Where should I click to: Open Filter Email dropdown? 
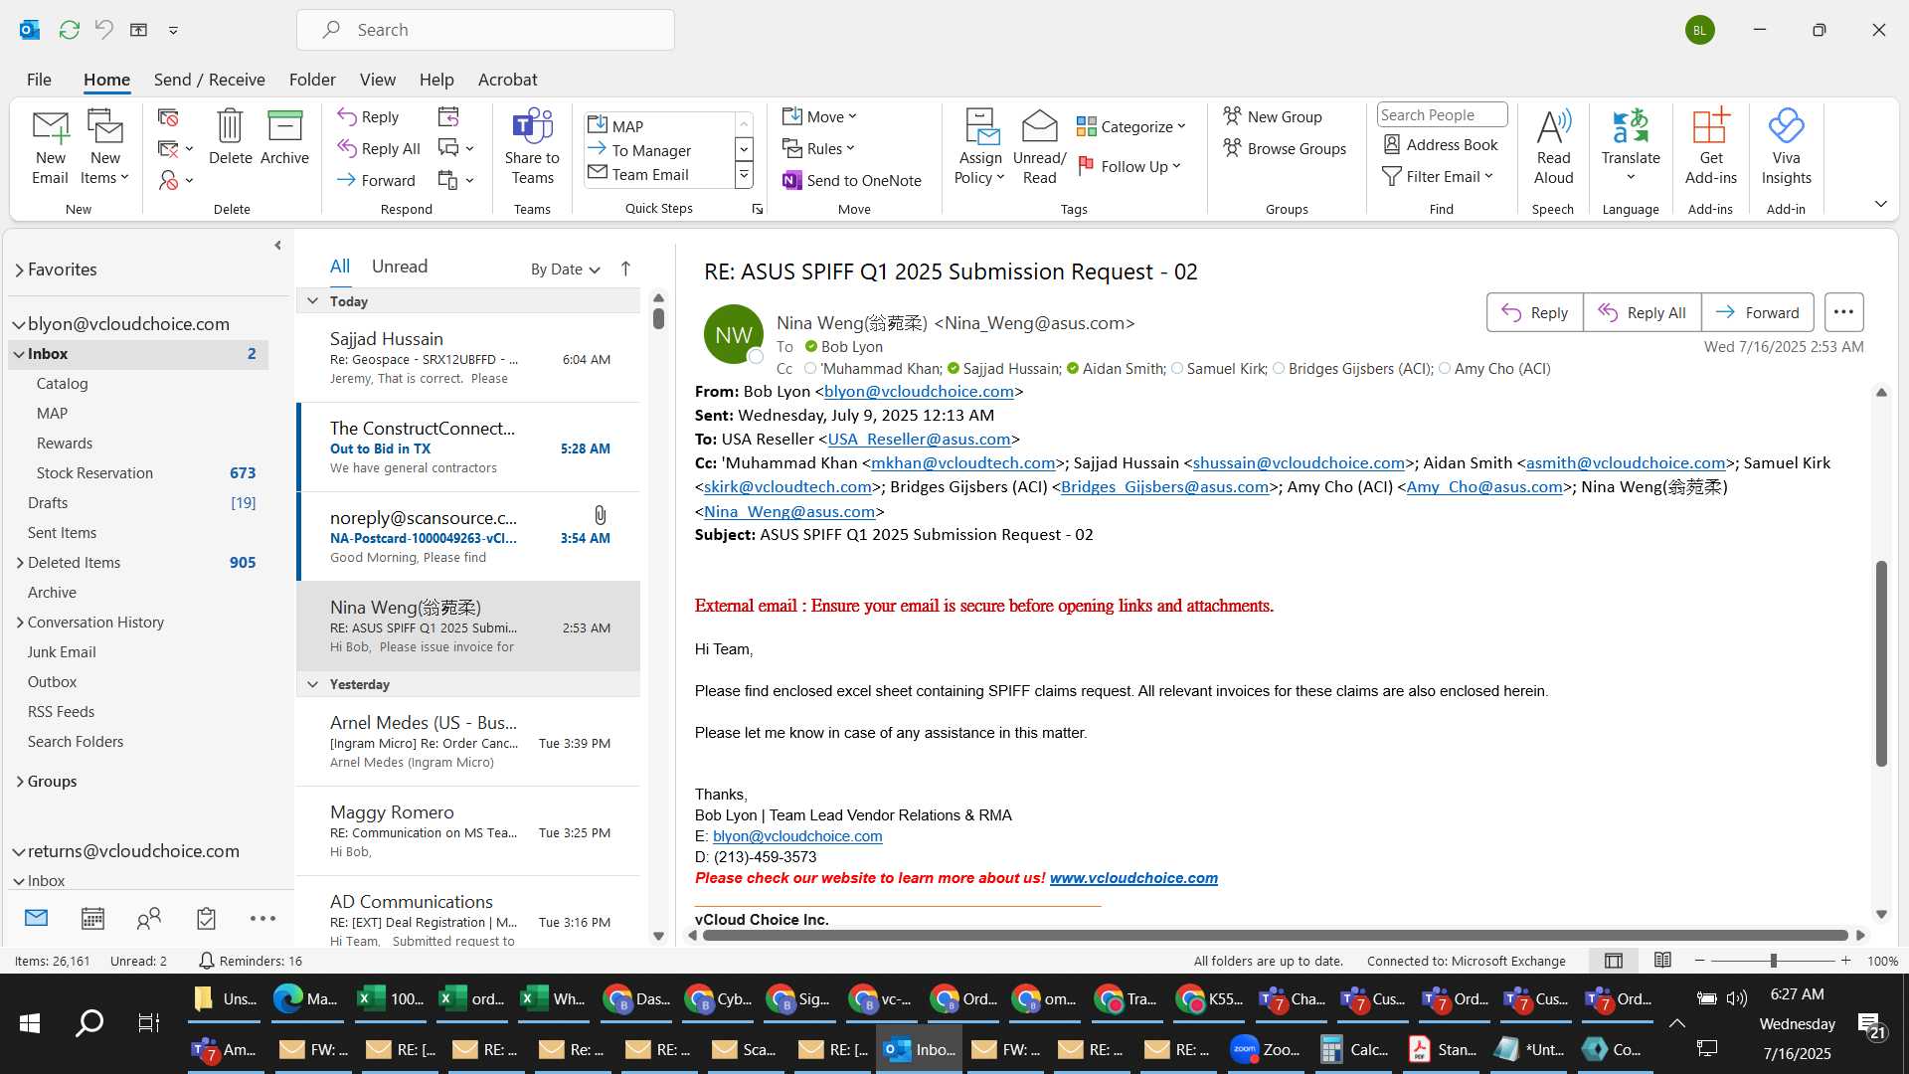pyautogui.click(x=1438, y=176)
